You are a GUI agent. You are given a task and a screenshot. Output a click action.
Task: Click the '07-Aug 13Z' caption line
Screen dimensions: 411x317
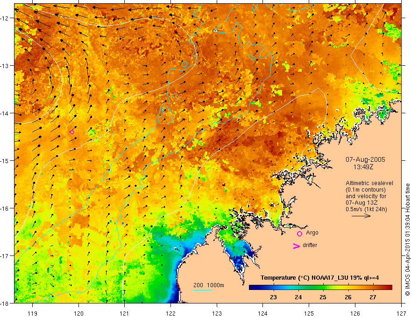[362, 203]
